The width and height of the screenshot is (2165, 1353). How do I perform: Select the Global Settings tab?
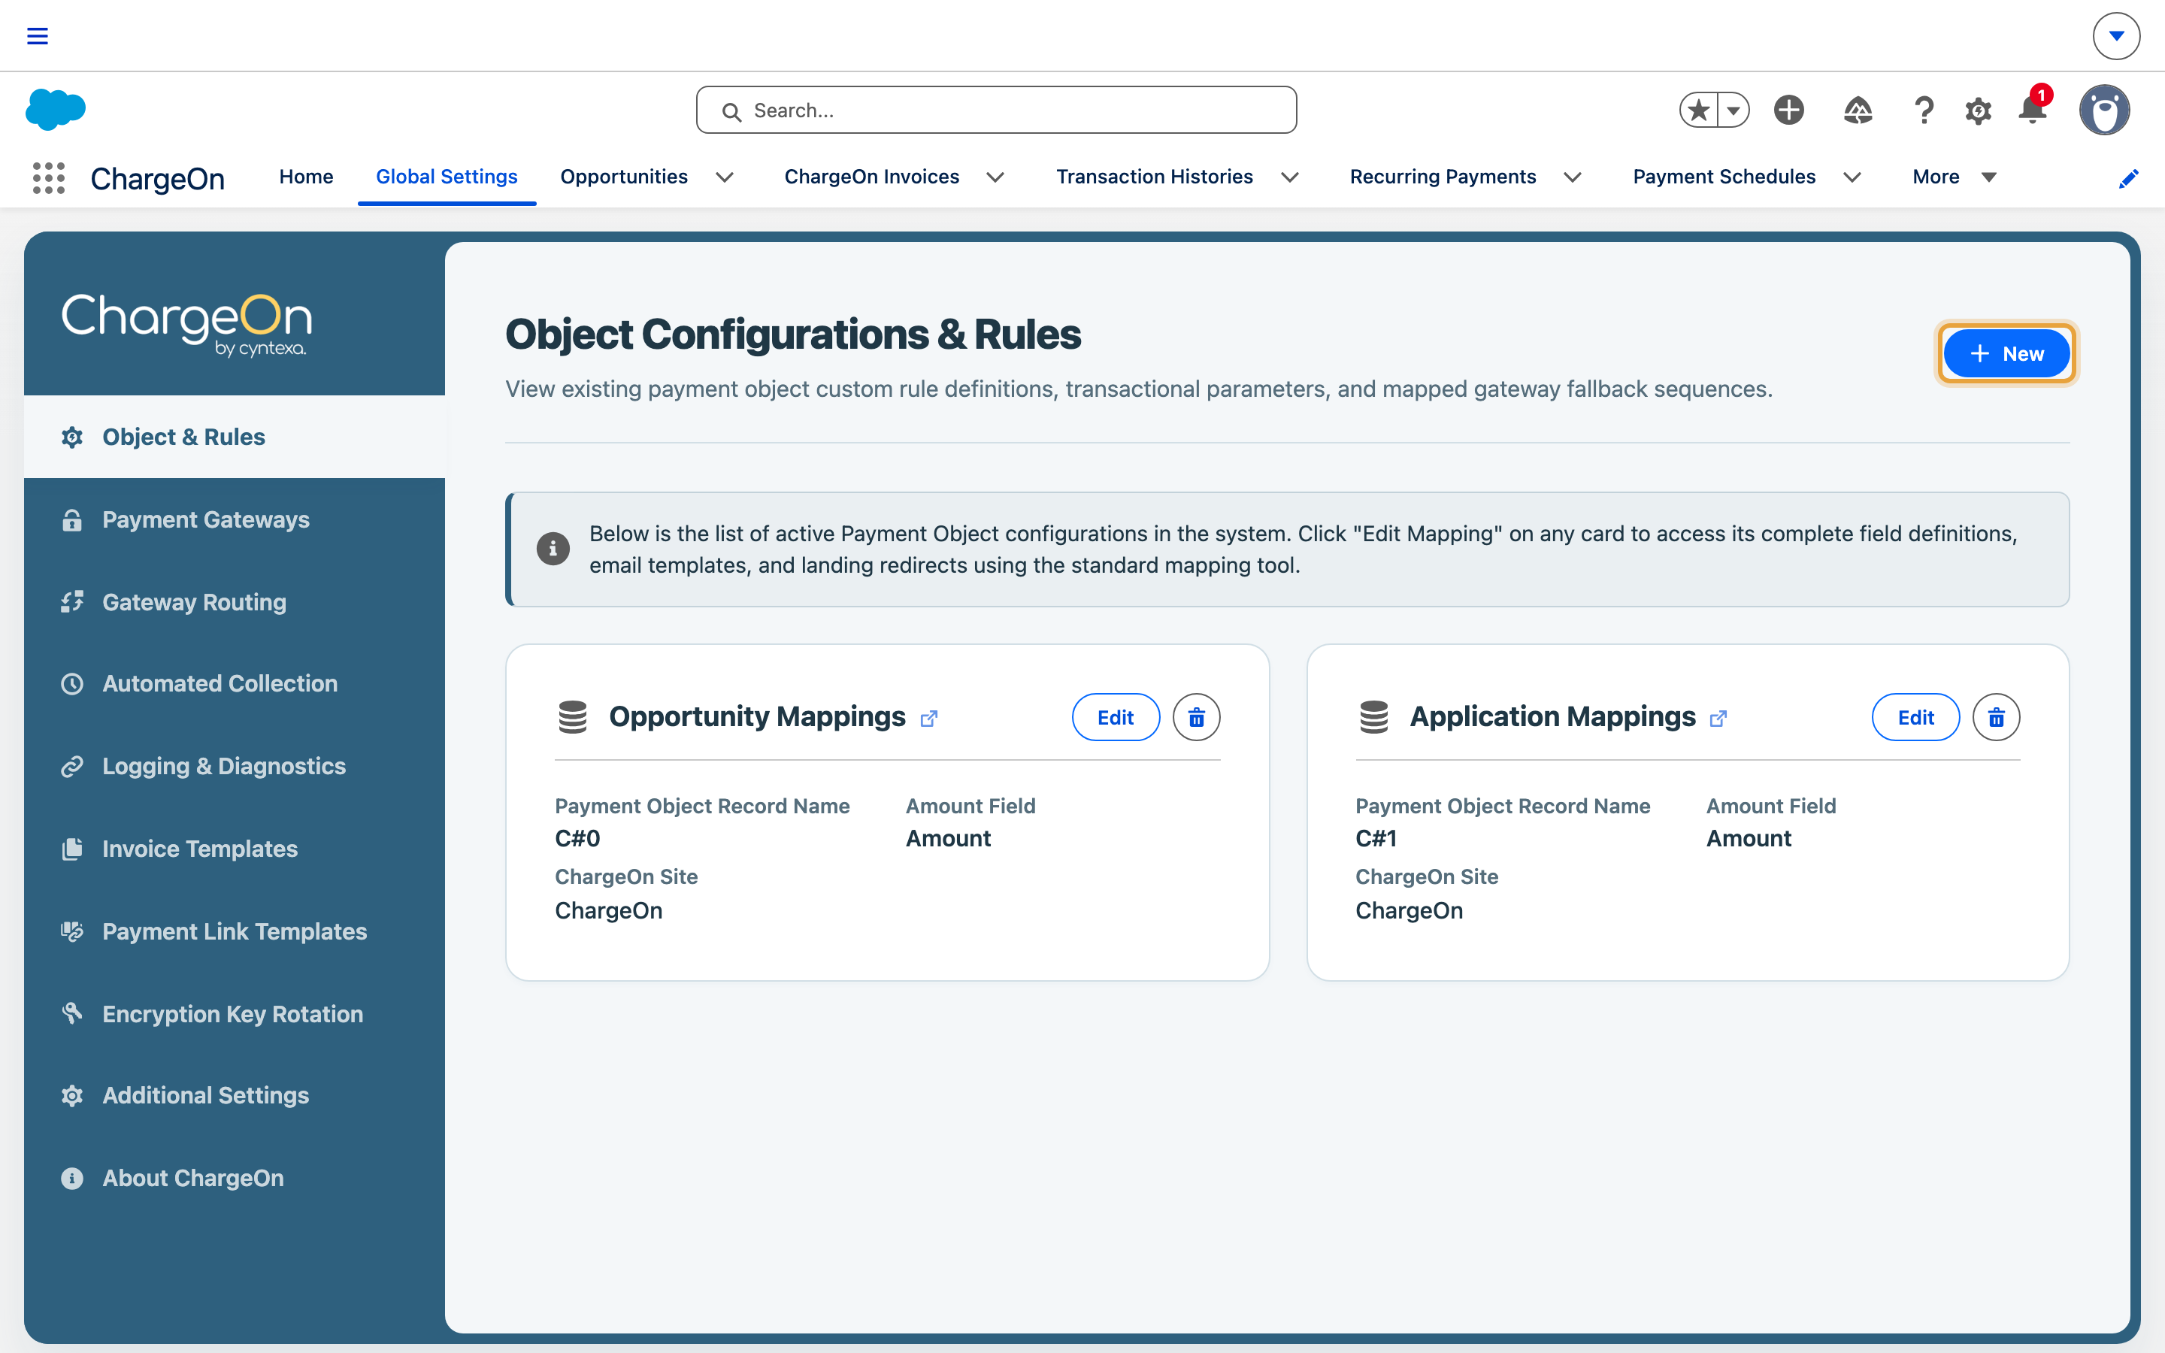[447, 177]
